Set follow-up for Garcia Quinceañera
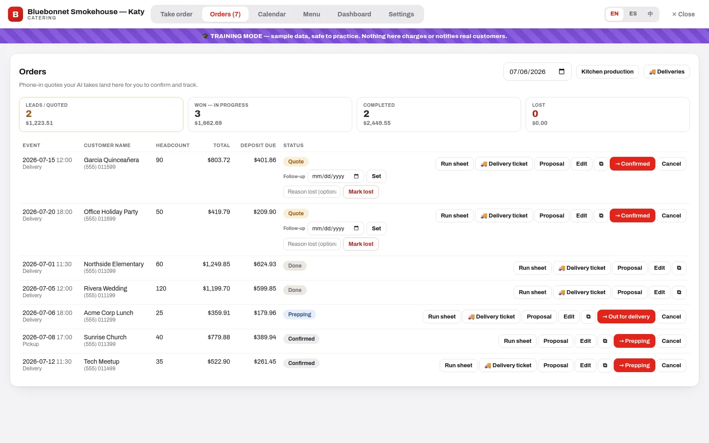The width and height of the screenshot is (709, 443). 376,176
